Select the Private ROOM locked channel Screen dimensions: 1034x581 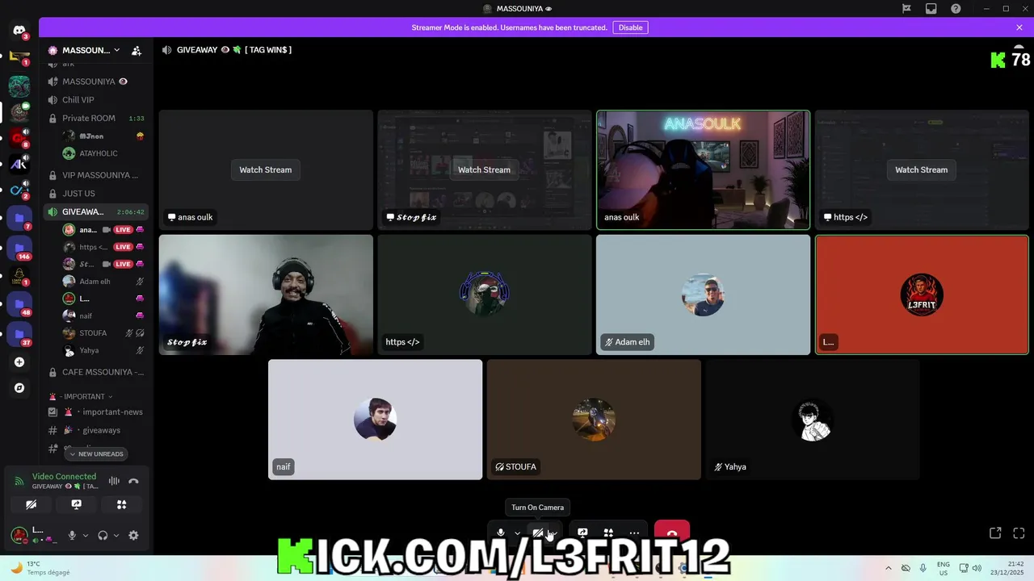95,118
